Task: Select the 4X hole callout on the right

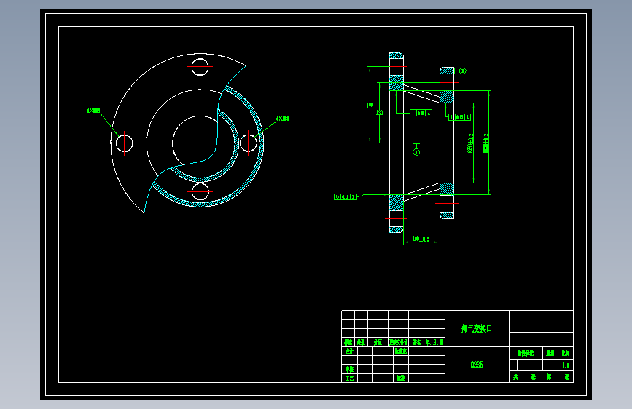Action: (x=283, y=119)
